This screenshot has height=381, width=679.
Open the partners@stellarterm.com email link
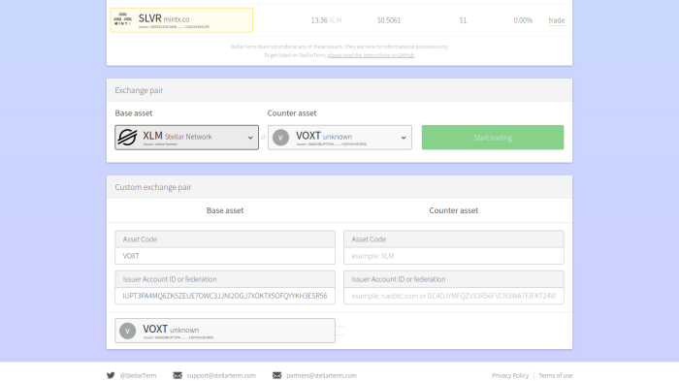pyautogui.click(x=321, y=375)
